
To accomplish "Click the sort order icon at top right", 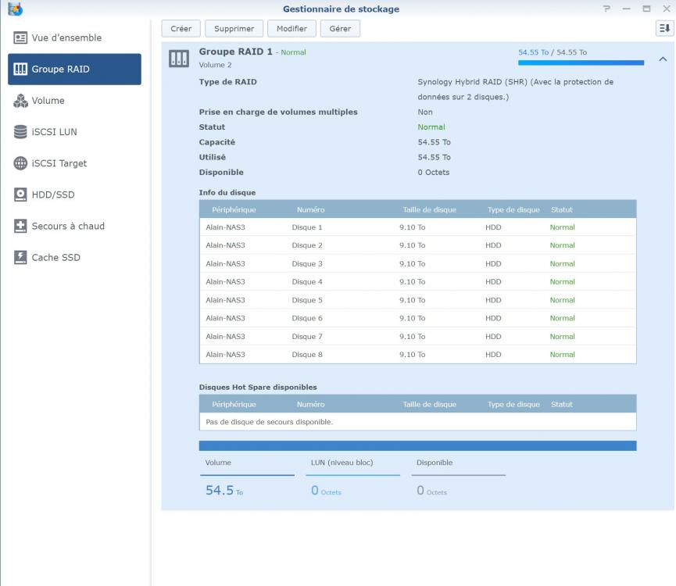I will [663, 28].
